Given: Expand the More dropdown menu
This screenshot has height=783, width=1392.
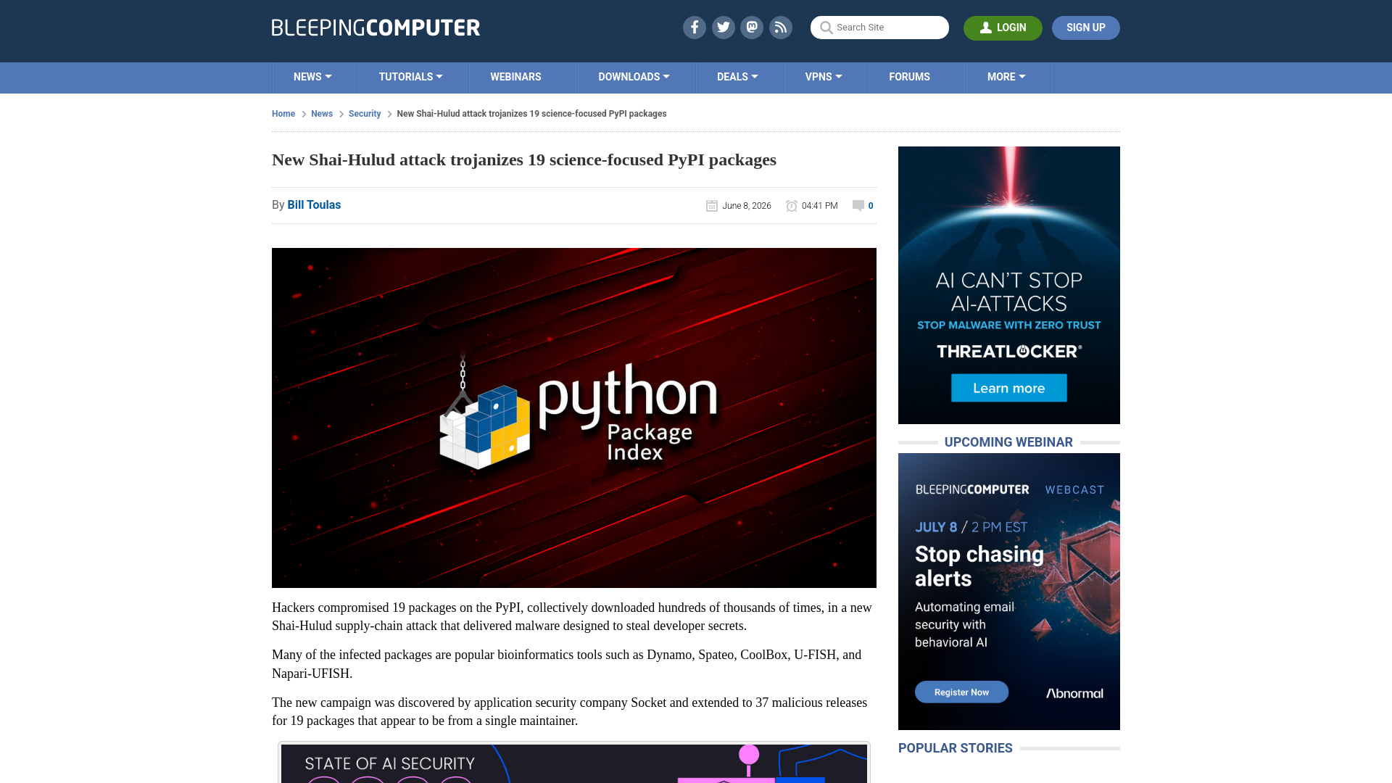Looking at the screenshot, I should coord(1006,77).
